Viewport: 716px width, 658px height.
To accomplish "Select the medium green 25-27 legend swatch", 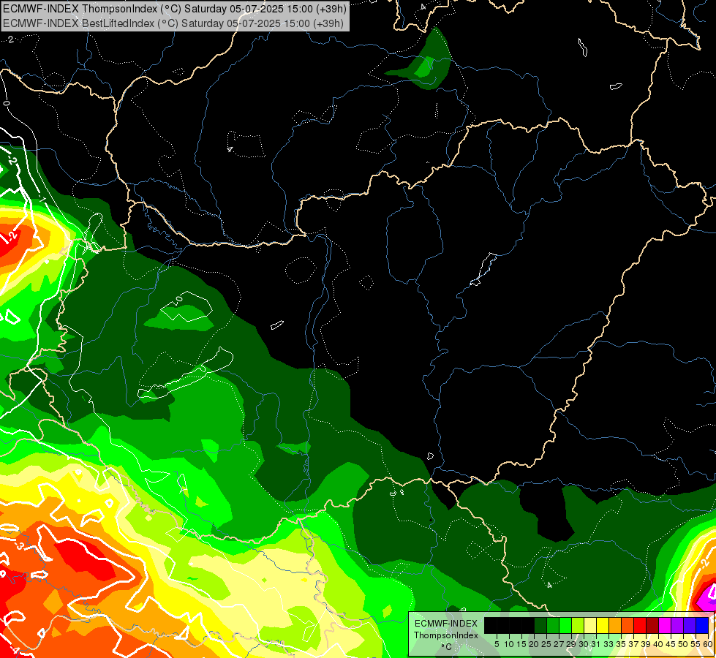I will coord(552,625).
